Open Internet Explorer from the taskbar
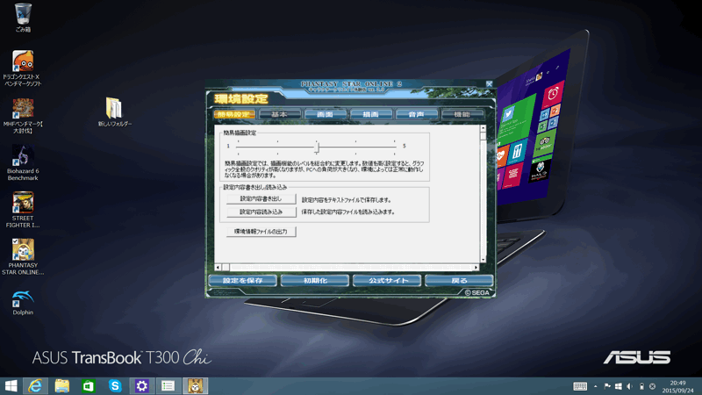Viewport: 702px width, 395px height. 36,385
